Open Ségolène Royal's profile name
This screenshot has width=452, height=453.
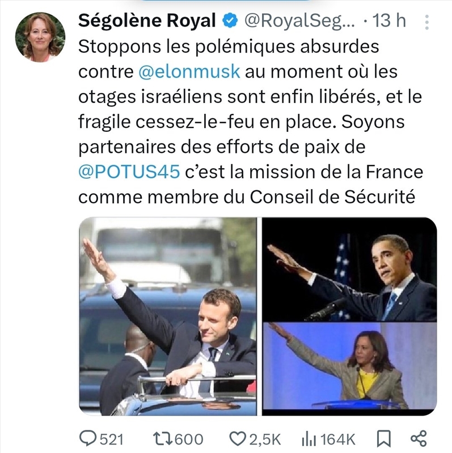146,21
